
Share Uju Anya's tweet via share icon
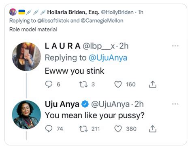point(153,129)
